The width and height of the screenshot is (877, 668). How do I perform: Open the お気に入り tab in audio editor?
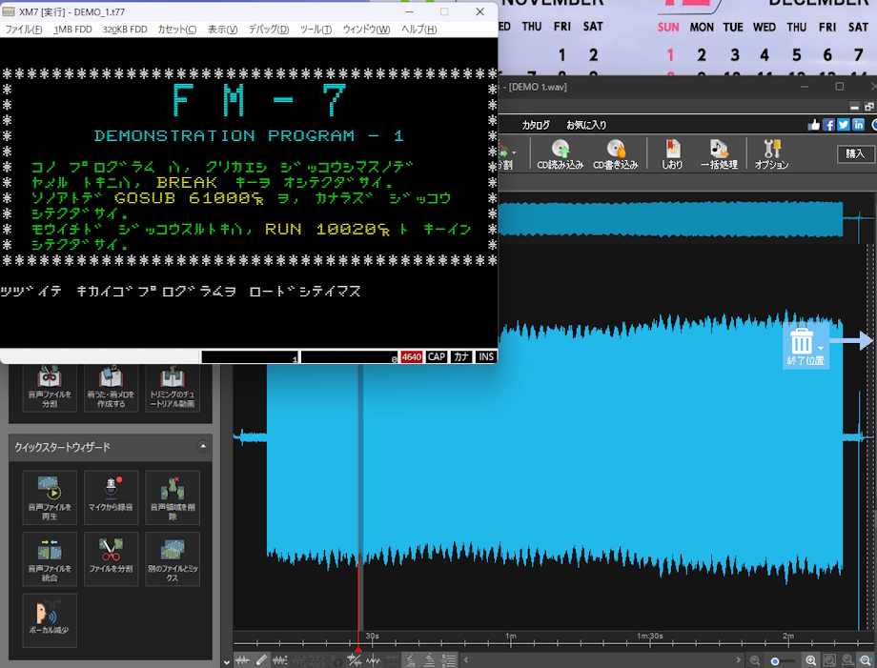585,125
